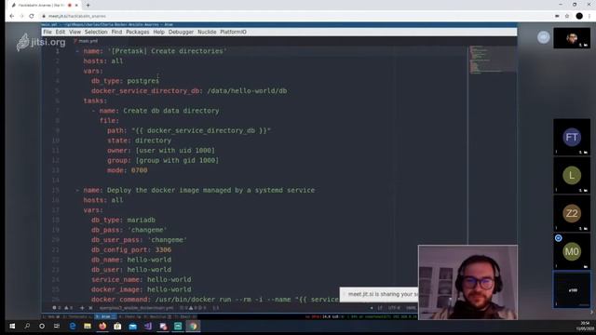Click LF line ending in status bar
Screen dimensions: 596x335
click(x=380, y=308)
